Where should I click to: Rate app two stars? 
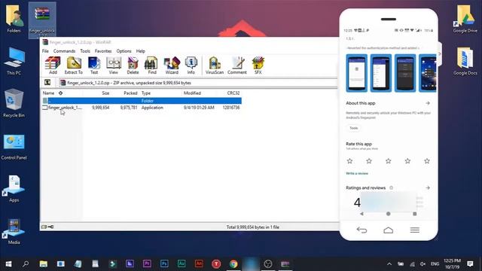click(369, 160)
